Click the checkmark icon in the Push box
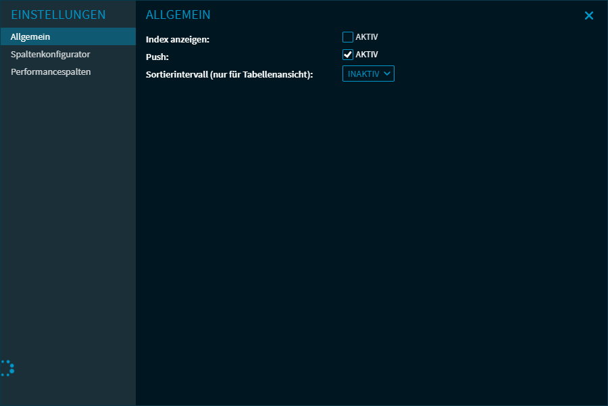608x406 pixels. pyautogui.click(x=348, y=55)
